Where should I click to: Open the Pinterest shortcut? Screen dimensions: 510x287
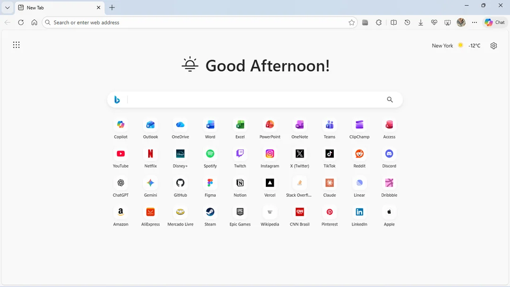(x=330, y=216)
